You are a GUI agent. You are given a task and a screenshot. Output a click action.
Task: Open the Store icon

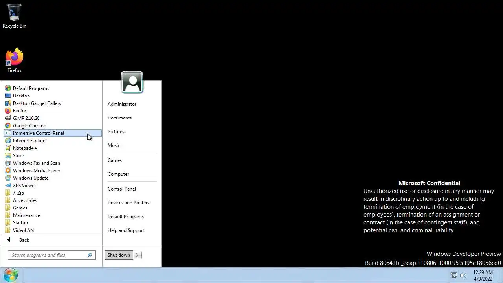tap(8, 156)
